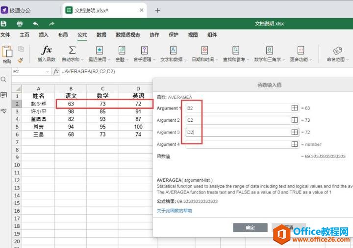The image size is (353, 248).
Task: Switch to the 主页 tab
Action: pyautogui.click(x=25, y=35)
